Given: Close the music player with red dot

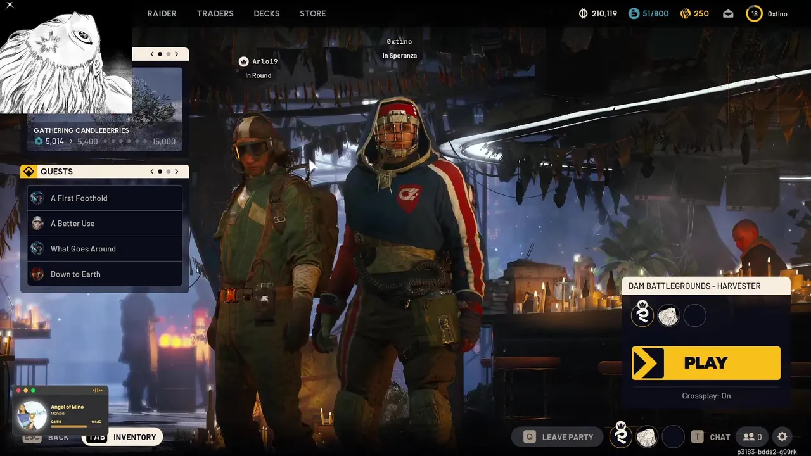Looking at the screenshot, I should coord(19,390).
